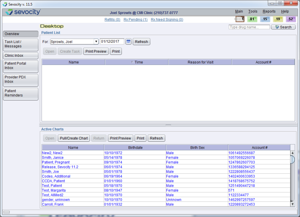
Task: Open the Task List / Messages panel
Action: pyautogui.click(x=20, y=45)
